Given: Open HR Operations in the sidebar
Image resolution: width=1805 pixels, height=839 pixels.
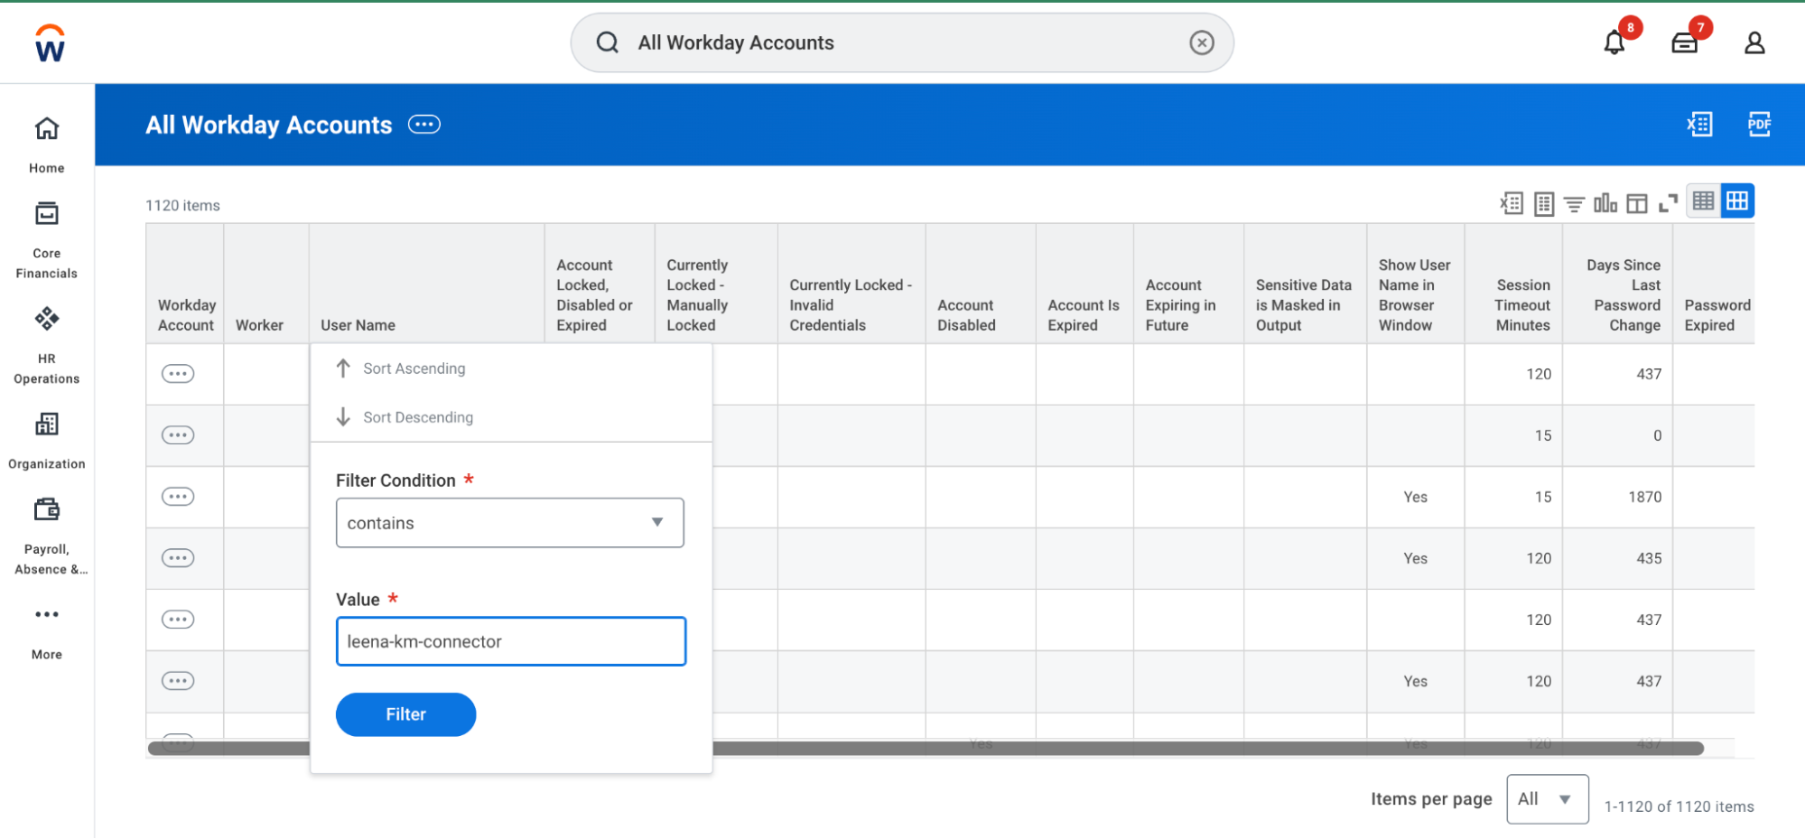Looking at the screenshot, I should point(47,346).
